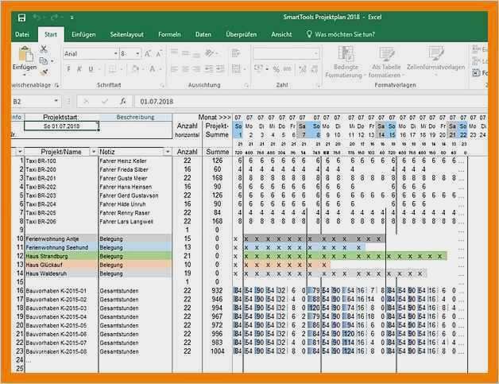
Task: Click the Einfügen paste clipboard icon
Action: pos(24,56)
